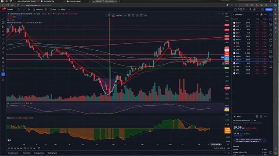Select BLUE in the watchlist
The image size is (279, 156).
coord(250,53)
